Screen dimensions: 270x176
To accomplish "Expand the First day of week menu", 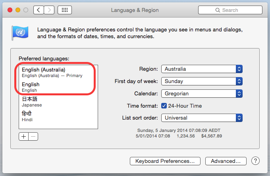I will coord(202,81).
